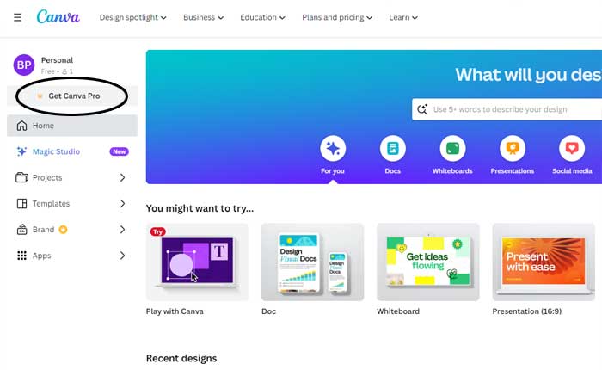This screenshot has height=370, width=602.
Task: Select the Docs category icon
Action: tap(393, 148)
